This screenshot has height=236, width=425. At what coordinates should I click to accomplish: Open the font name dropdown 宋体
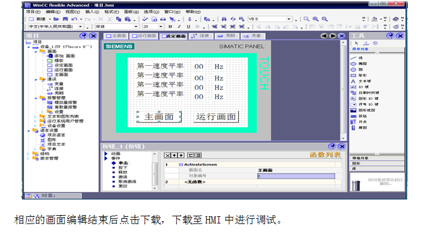click(x=117, y=26)
